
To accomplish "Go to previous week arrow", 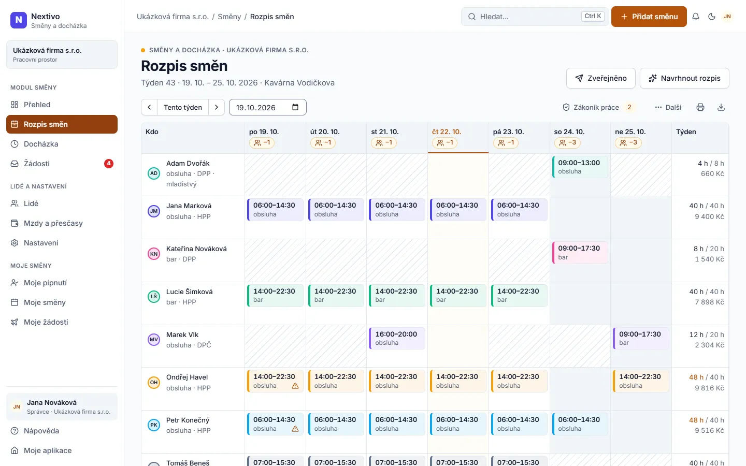I will click(149, 107).
